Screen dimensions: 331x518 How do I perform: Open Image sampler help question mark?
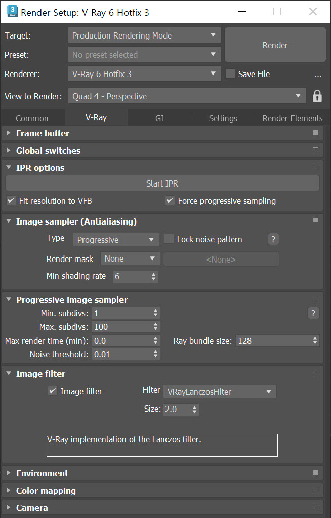273,239
